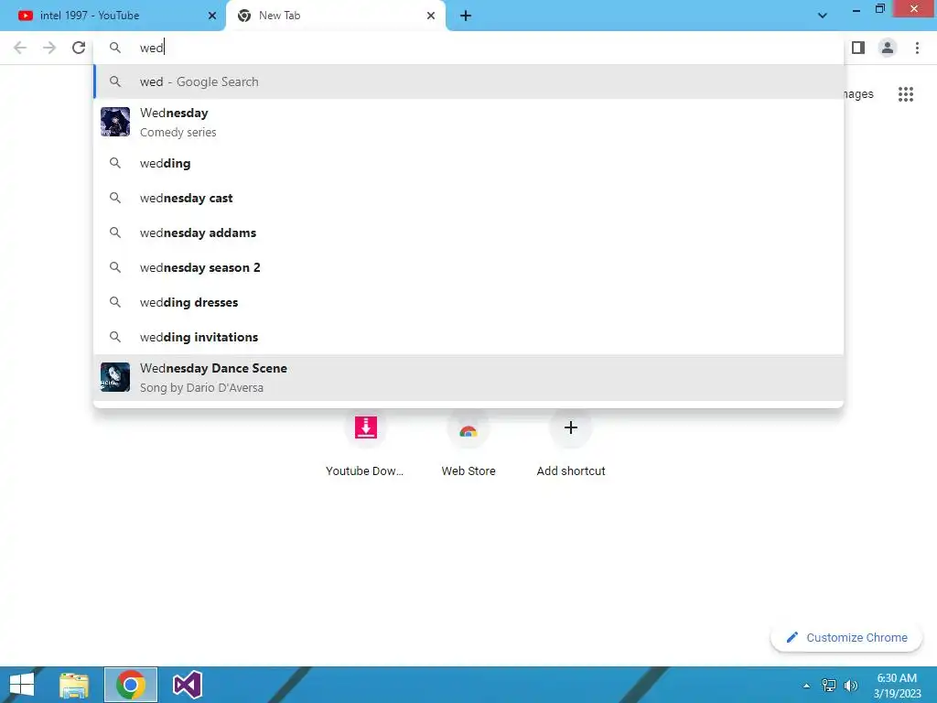Screen dimensions: 937x703
Task: Show hidden system tray icons
Action: point(806,686)
